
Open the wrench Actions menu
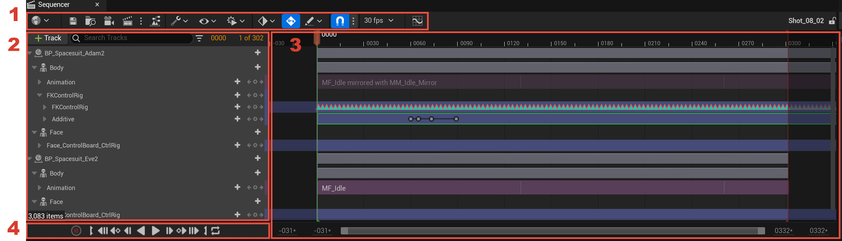point(179,21)
